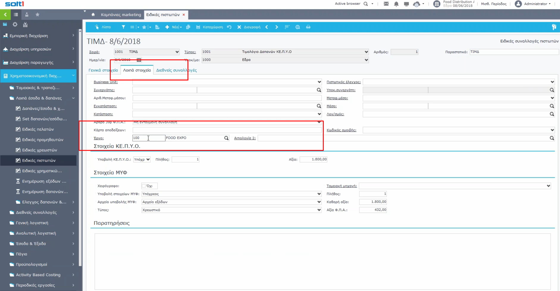Open the filter icon in the blue toolbar

click(123, 27)
